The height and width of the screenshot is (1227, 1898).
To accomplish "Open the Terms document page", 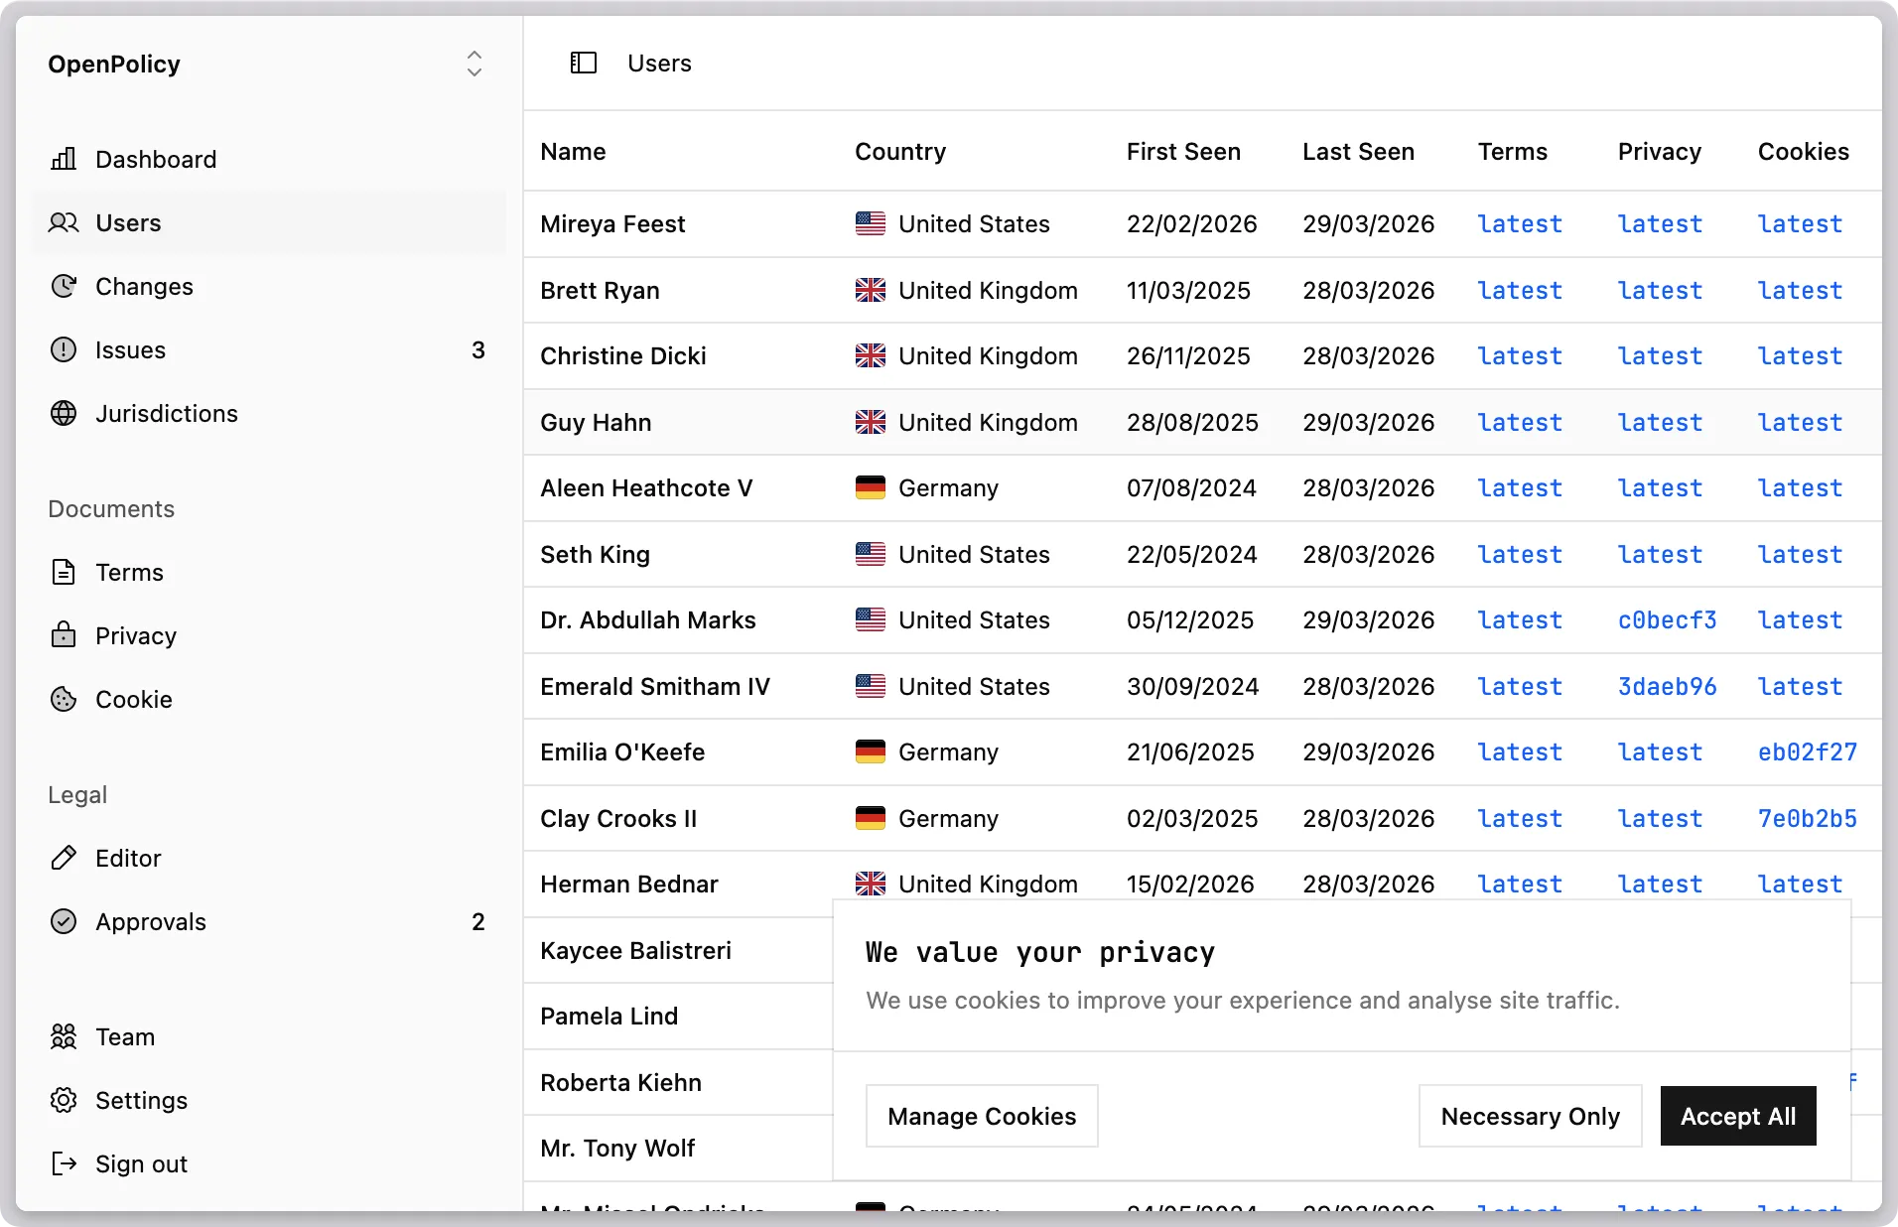I will coord(129,572).
